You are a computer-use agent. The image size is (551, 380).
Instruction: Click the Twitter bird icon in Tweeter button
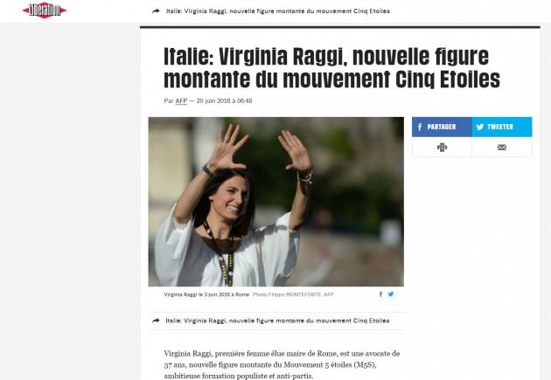[480, 127]
